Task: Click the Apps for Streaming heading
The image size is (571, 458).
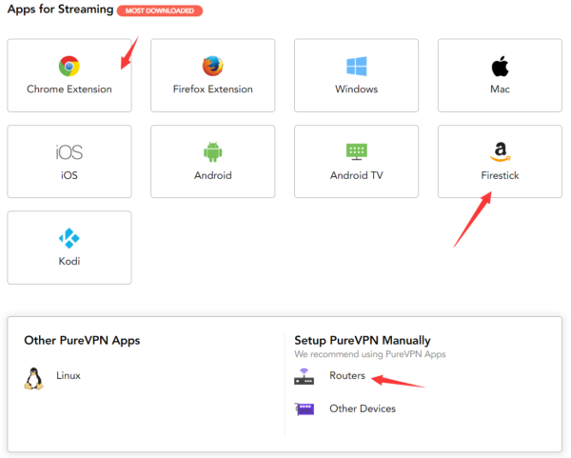Action: 61,10
